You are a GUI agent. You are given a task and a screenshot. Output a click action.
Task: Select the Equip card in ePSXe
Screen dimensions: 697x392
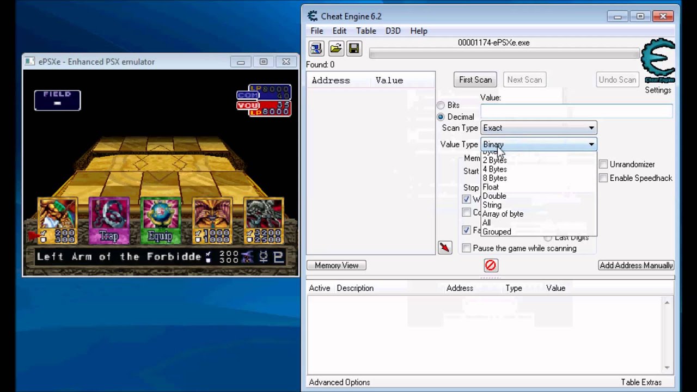(160, 220)
